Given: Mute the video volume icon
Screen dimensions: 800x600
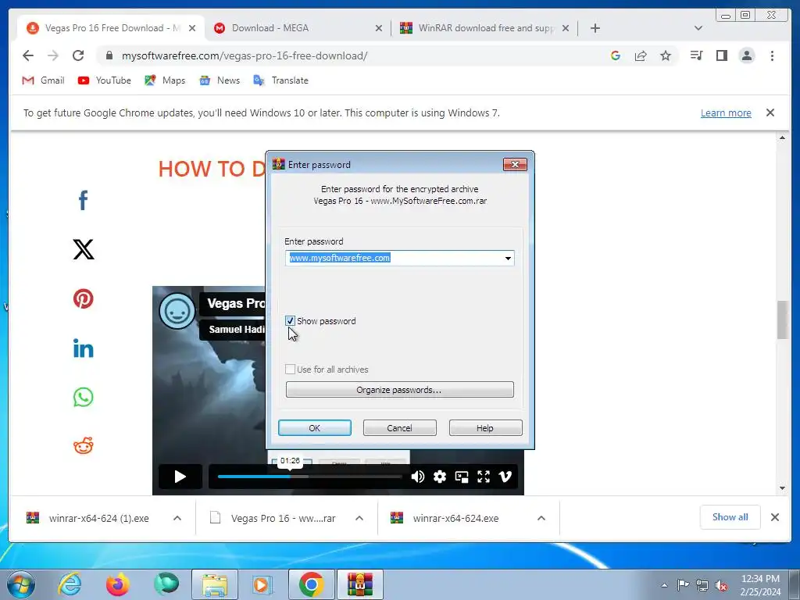Looking at the screenshot, I should tap(418, 477).
